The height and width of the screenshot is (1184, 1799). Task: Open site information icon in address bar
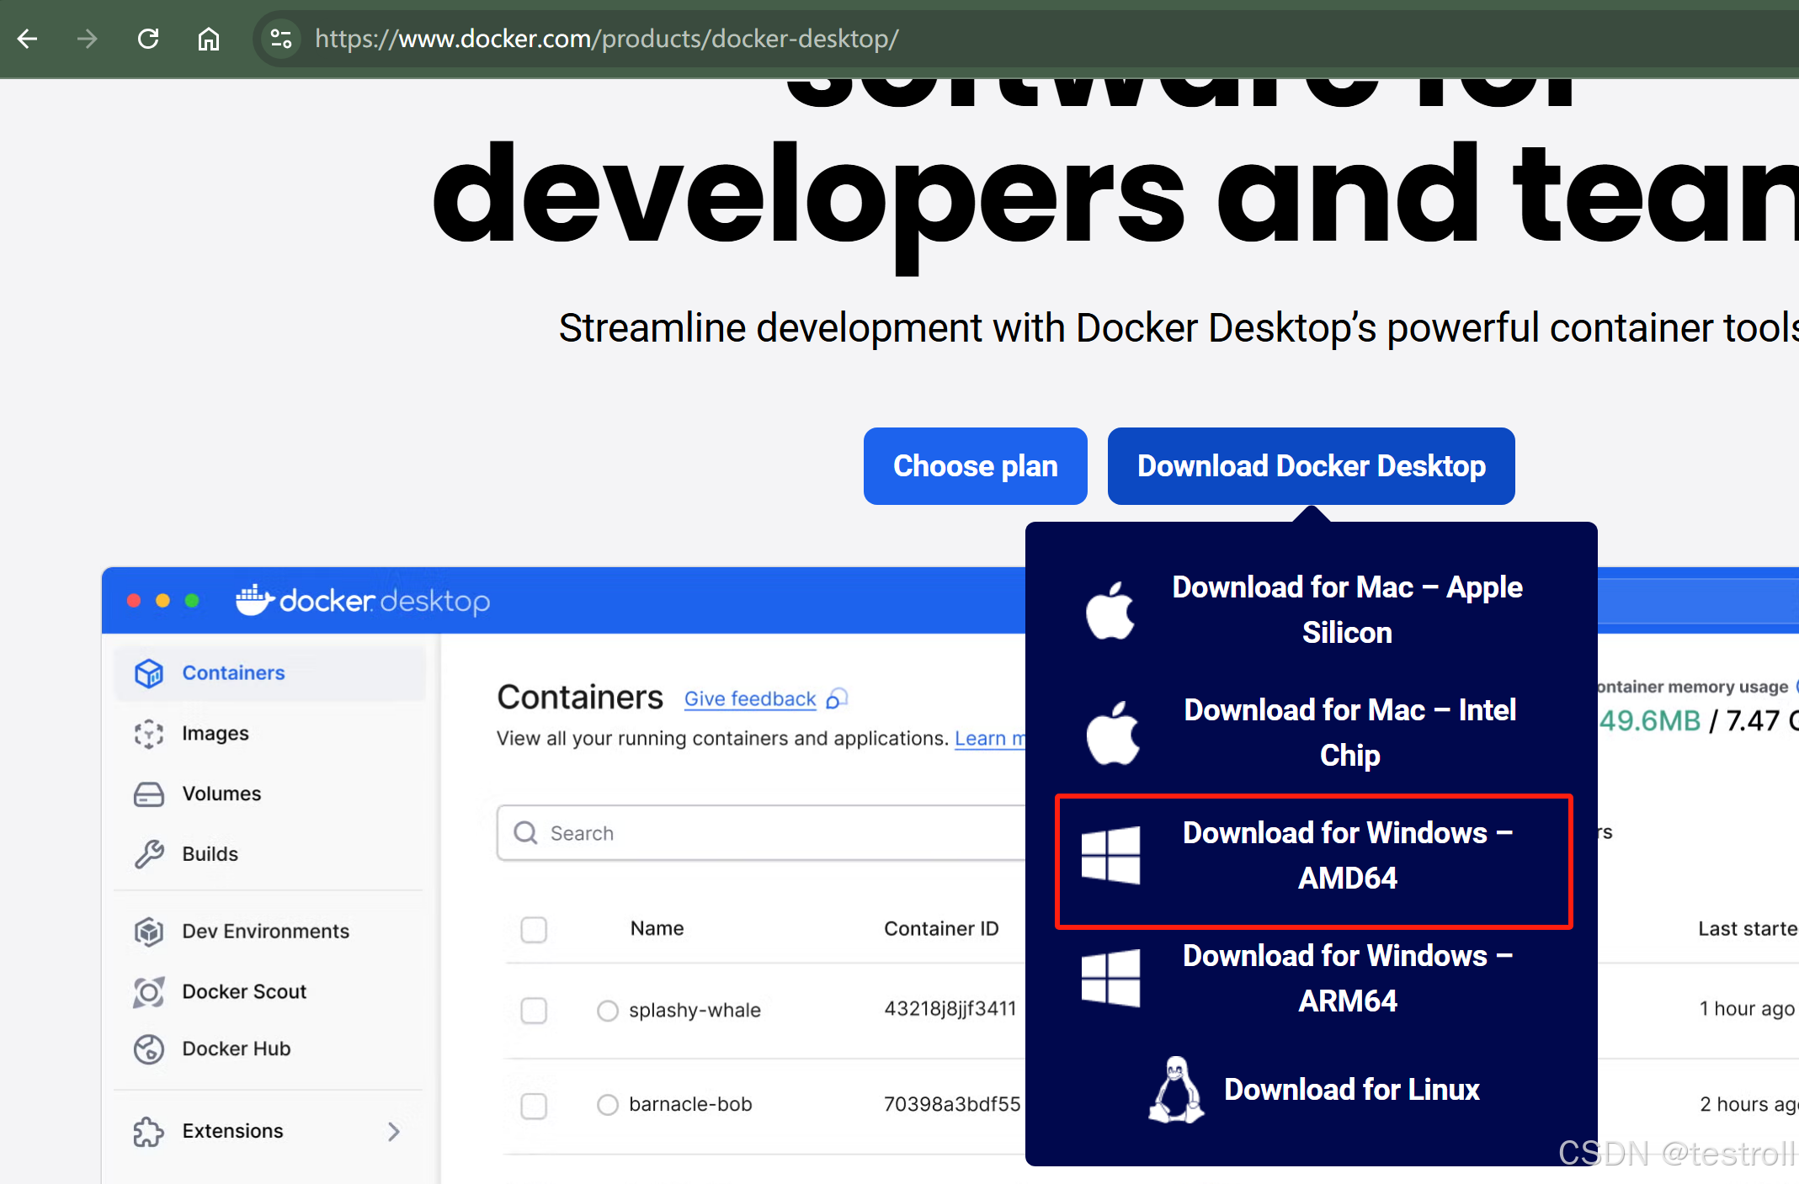pyautogui.click(x=281, y=39)
